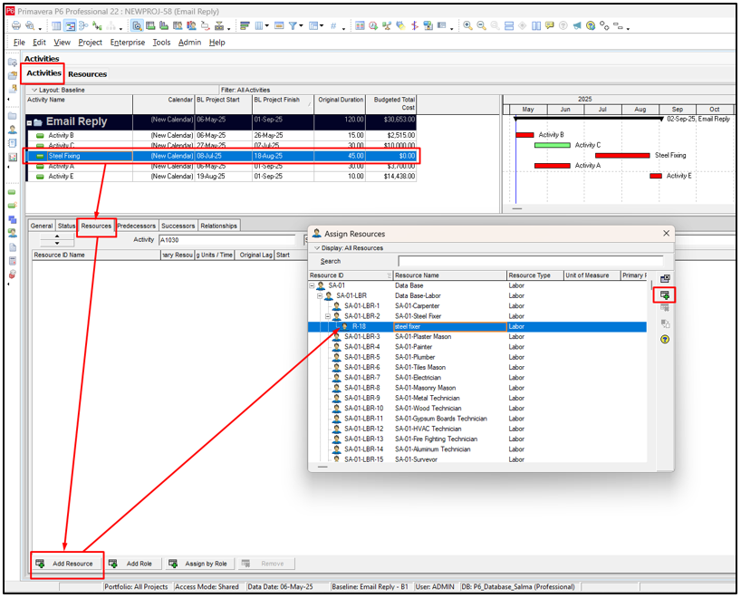Collapse the Email Reply project group
The width and height of the screenshot is (741, 598).
[x=30, y=122]
